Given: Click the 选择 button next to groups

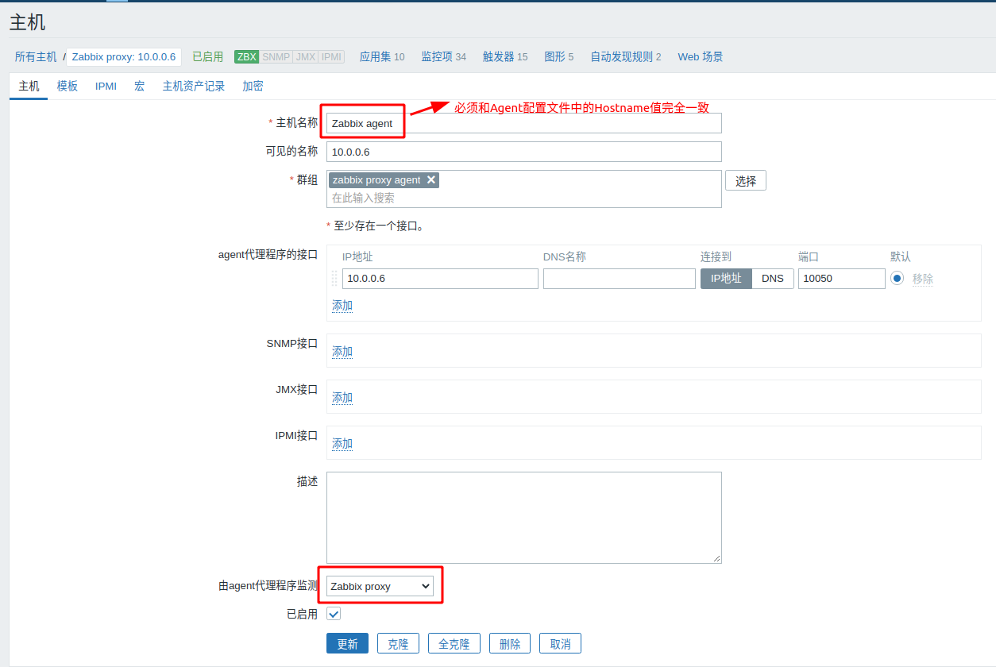Looking at the screenshot, I should click(746, 181).
